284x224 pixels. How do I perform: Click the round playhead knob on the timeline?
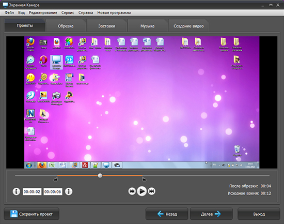[x=100, y=175]
